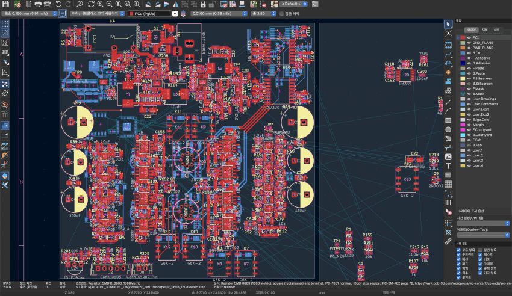Check the 잠긴 항목 selection filter checkbox
Viewport: 512px width, 296px height.
click(480, 250)
